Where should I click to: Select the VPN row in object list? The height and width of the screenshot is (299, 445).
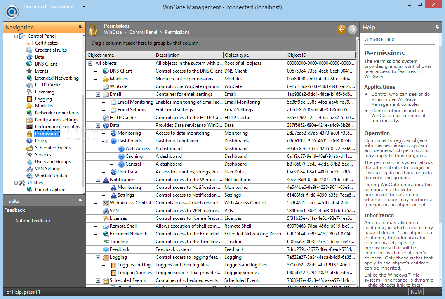pyautogui.click(x=221, y=211)
